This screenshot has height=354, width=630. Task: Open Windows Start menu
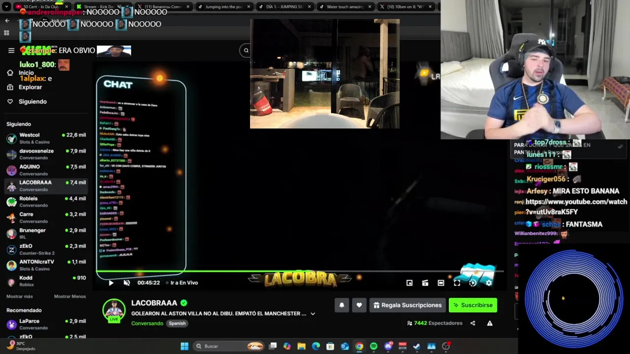point(185,346)
